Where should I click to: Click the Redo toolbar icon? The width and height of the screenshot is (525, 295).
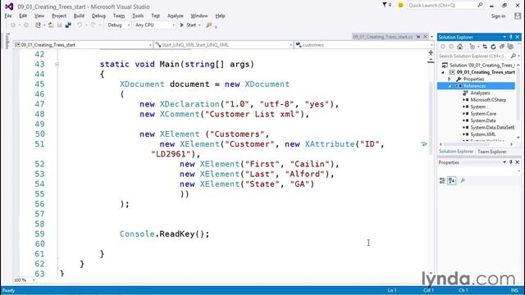[93, 25]
